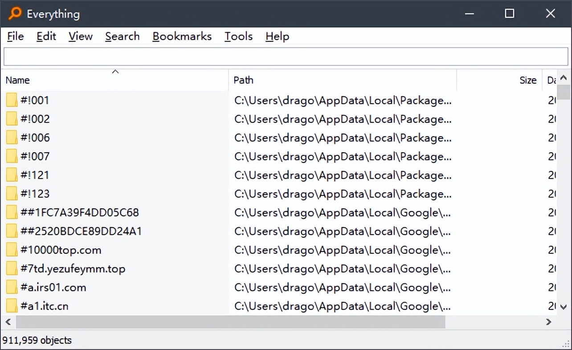Click the folder icon for #!123

coord(12,194)
